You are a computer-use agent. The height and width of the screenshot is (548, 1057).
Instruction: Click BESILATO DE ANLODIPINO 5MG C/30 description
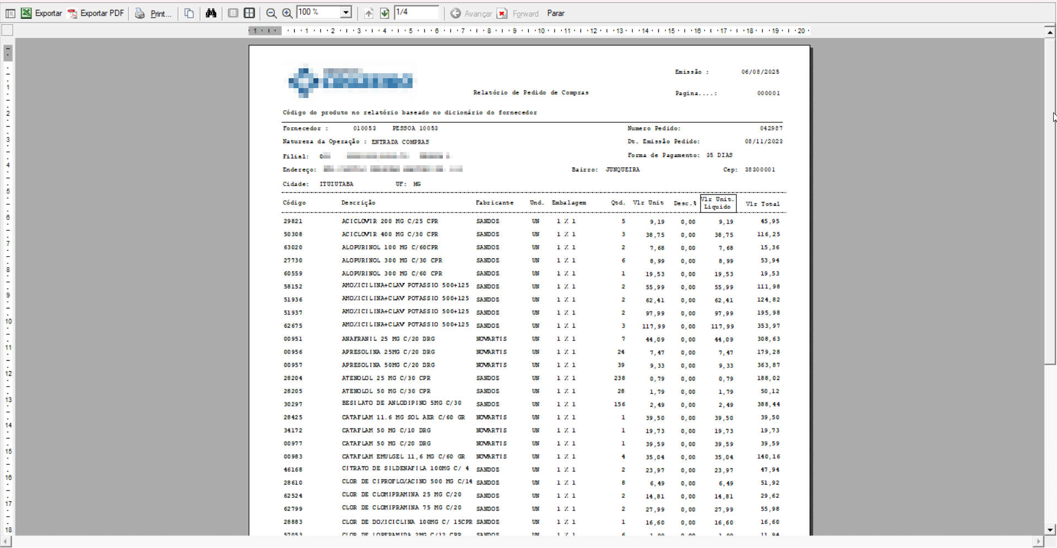[x=402, y=403]
